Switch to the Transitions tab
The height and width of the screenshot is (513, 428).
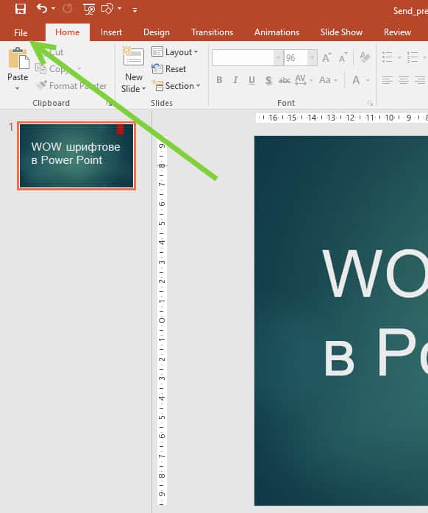click(212, 32)
